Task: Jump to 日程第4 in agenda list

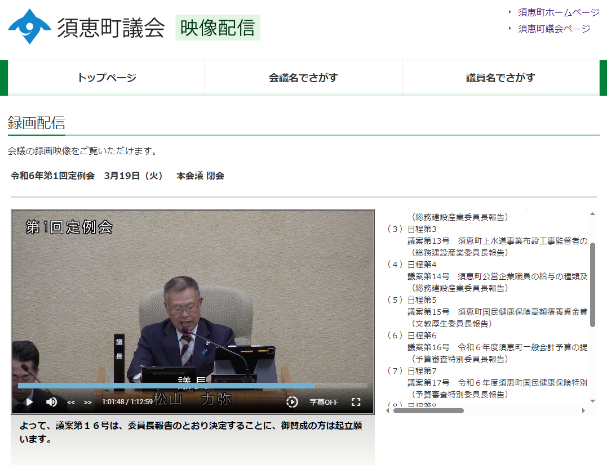Action: coord(422,265)
